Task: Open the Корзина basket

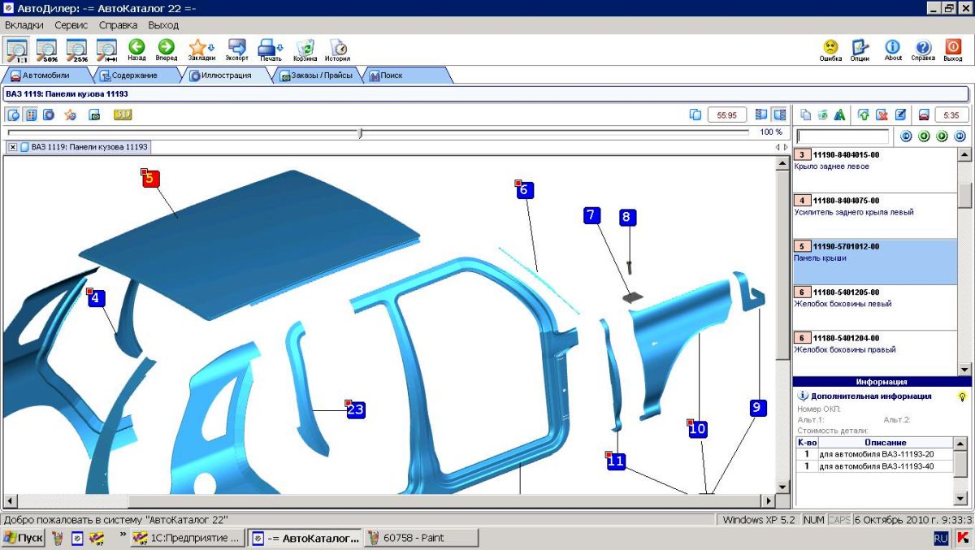Action: point(305,50)
